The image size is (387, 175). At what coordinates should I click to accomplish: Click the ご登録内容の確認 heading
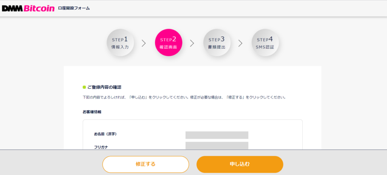tap(104, 87)
